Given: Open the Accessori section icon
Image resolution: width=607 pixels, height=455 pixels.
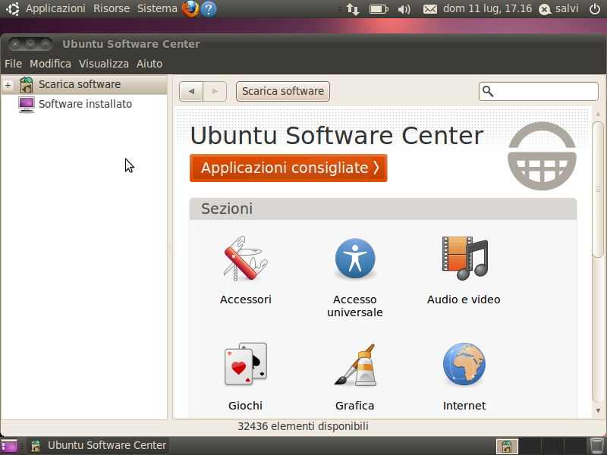Looking at the screenshot, I should [x=245, y=258].
